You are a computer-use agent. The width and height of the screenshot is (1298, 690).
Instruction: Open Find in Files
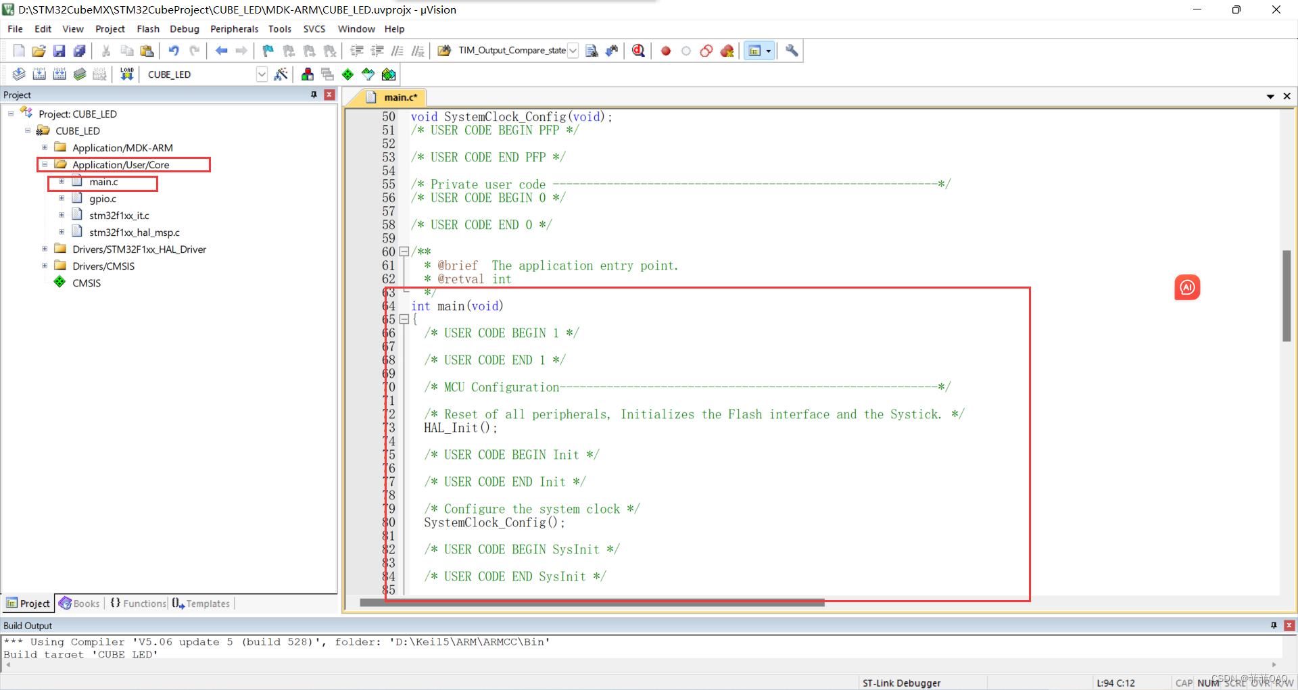point(444,51)
